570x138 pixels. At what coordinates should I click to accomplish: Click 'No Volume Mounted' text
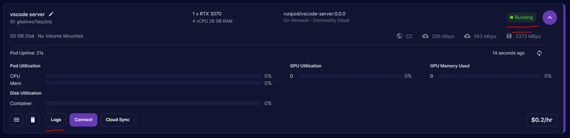coord(60,36)
